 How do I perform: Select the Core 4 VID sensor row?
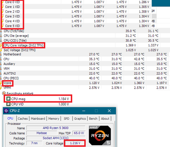[x=75, y=21]
